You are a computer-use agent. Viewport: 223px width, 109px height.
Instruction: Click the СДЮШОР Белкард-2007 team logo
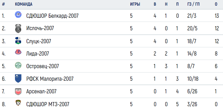18,15
